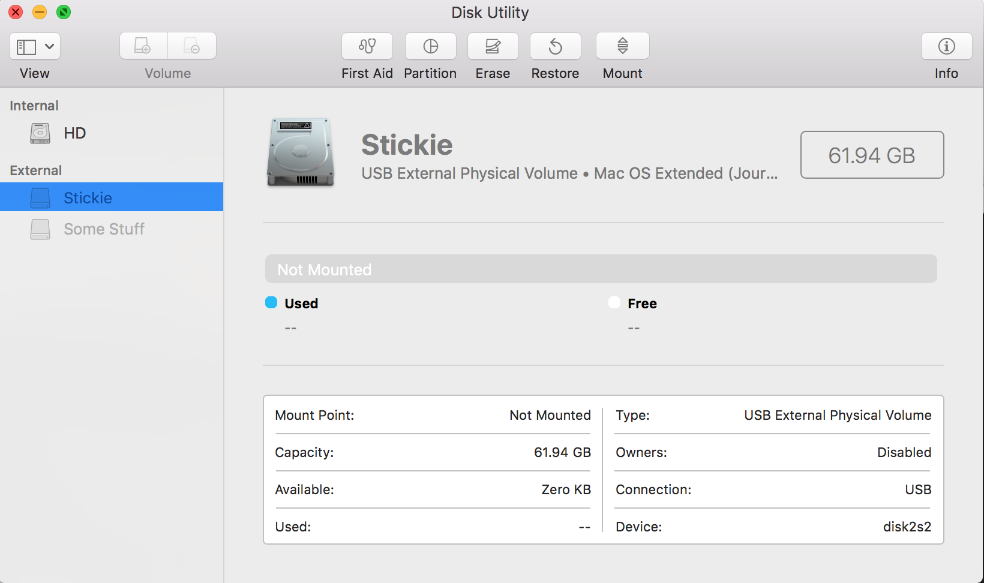Click the green fullscreen window button
The image size is (984, 583).
click(x=64, y=12)
